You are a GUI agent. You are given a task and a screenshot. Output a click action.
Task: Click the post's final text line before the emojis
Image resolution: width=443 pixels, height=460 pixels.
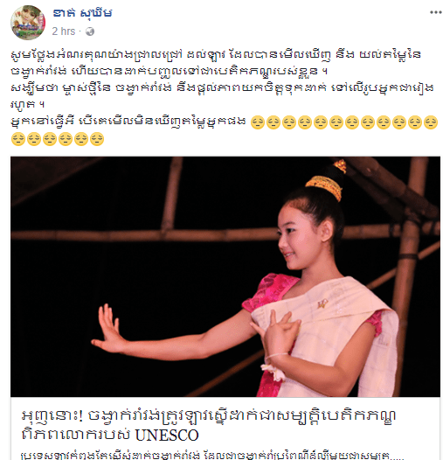128,121
